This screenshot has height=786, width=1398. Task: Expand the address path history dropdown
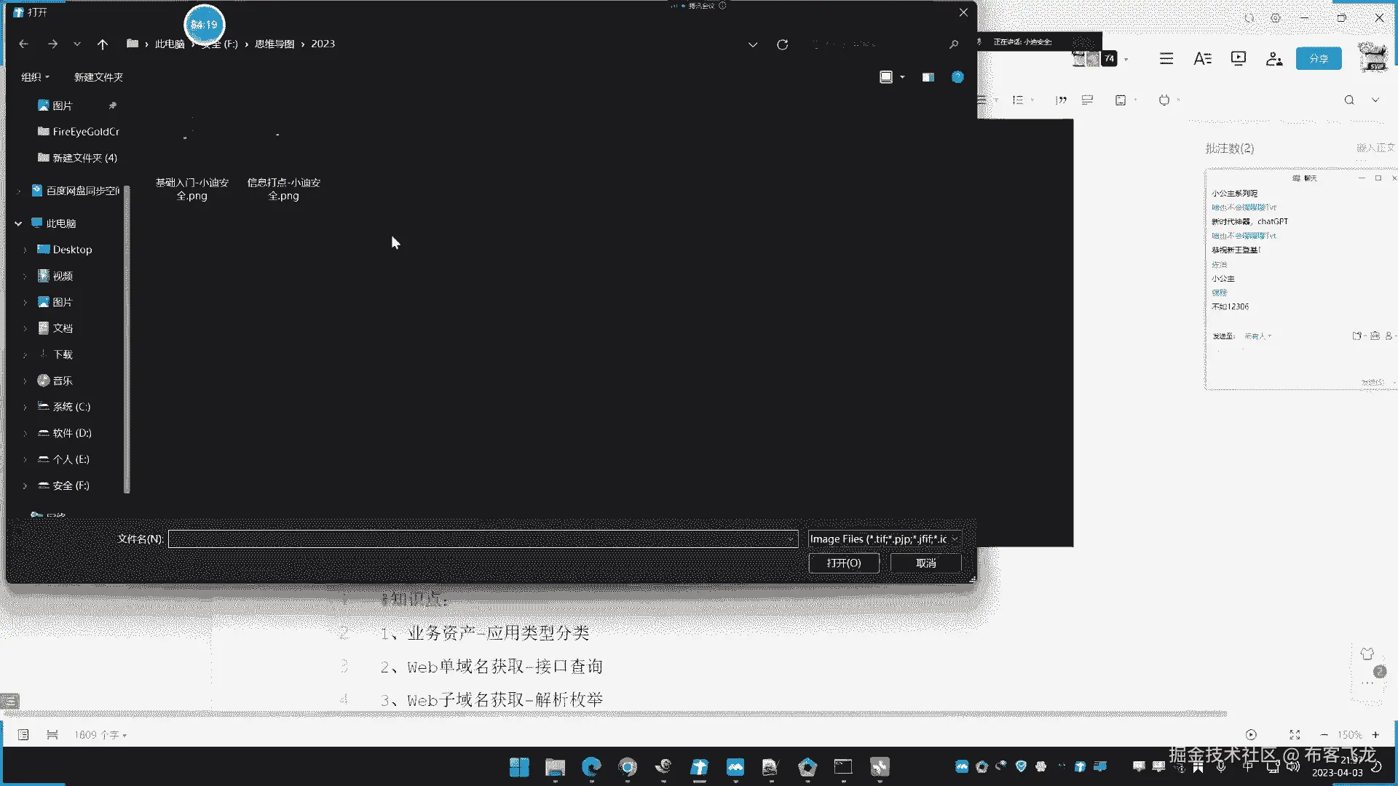coord(752,44)
